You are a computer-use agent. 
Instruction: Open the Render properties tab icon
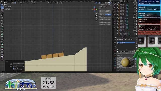115,42
